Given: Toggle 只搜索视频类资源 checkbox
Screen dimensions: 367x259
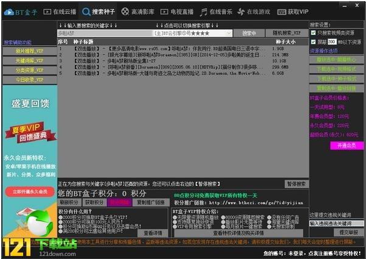Looking at the screenshot, I should [x=313, y=33].
